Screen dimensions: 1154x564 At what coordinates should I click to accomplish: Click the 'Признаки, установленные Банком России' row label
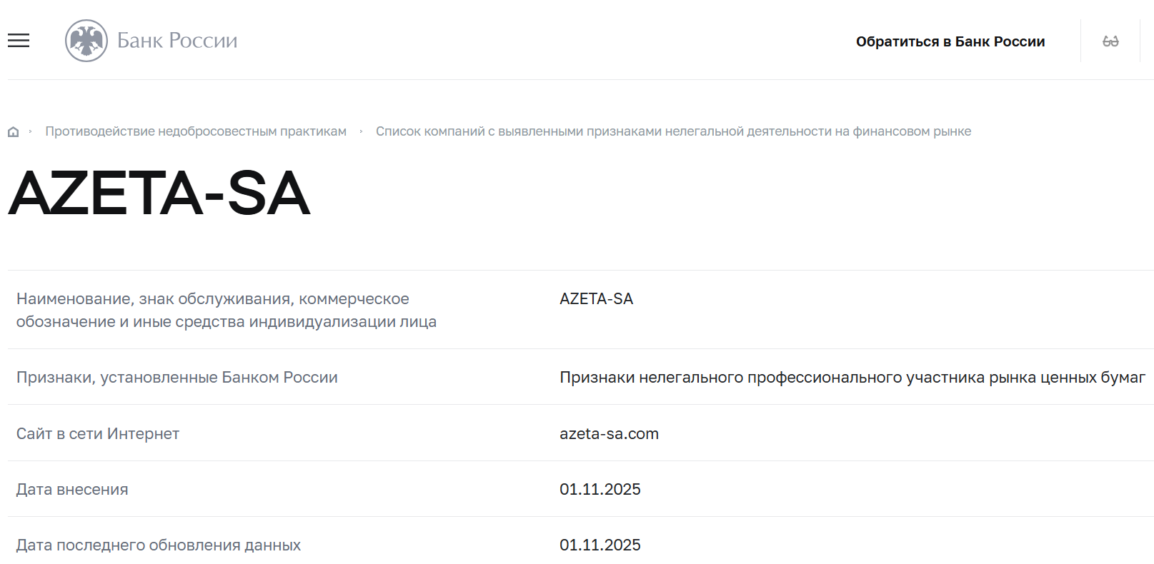point(176,377)
